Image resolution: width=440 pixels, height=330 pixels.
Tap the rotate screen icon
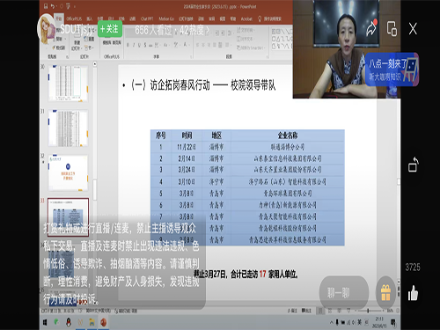click(x=414, y=165)
